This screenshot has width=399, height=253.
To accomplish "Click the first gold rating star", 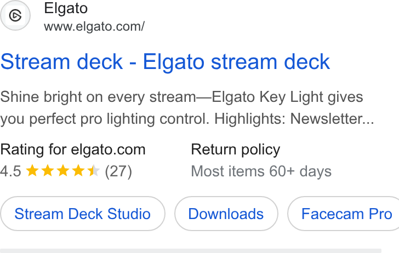I will click(32, 171).
